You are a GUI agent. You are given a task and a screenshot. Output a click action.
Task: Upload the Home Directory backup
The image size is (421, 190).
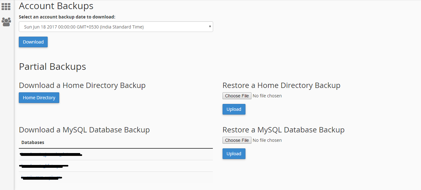[234, 109]
